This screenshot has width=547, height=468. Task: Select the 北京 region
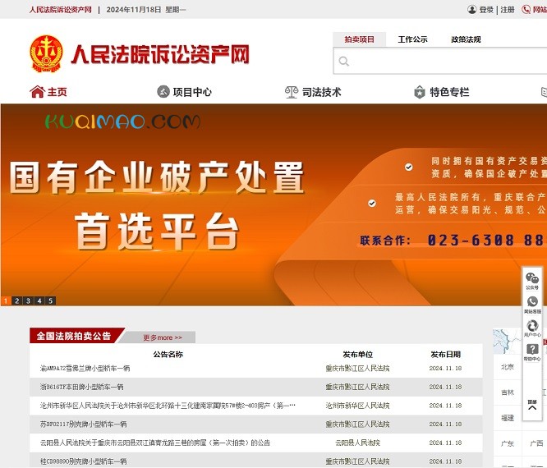508,367
